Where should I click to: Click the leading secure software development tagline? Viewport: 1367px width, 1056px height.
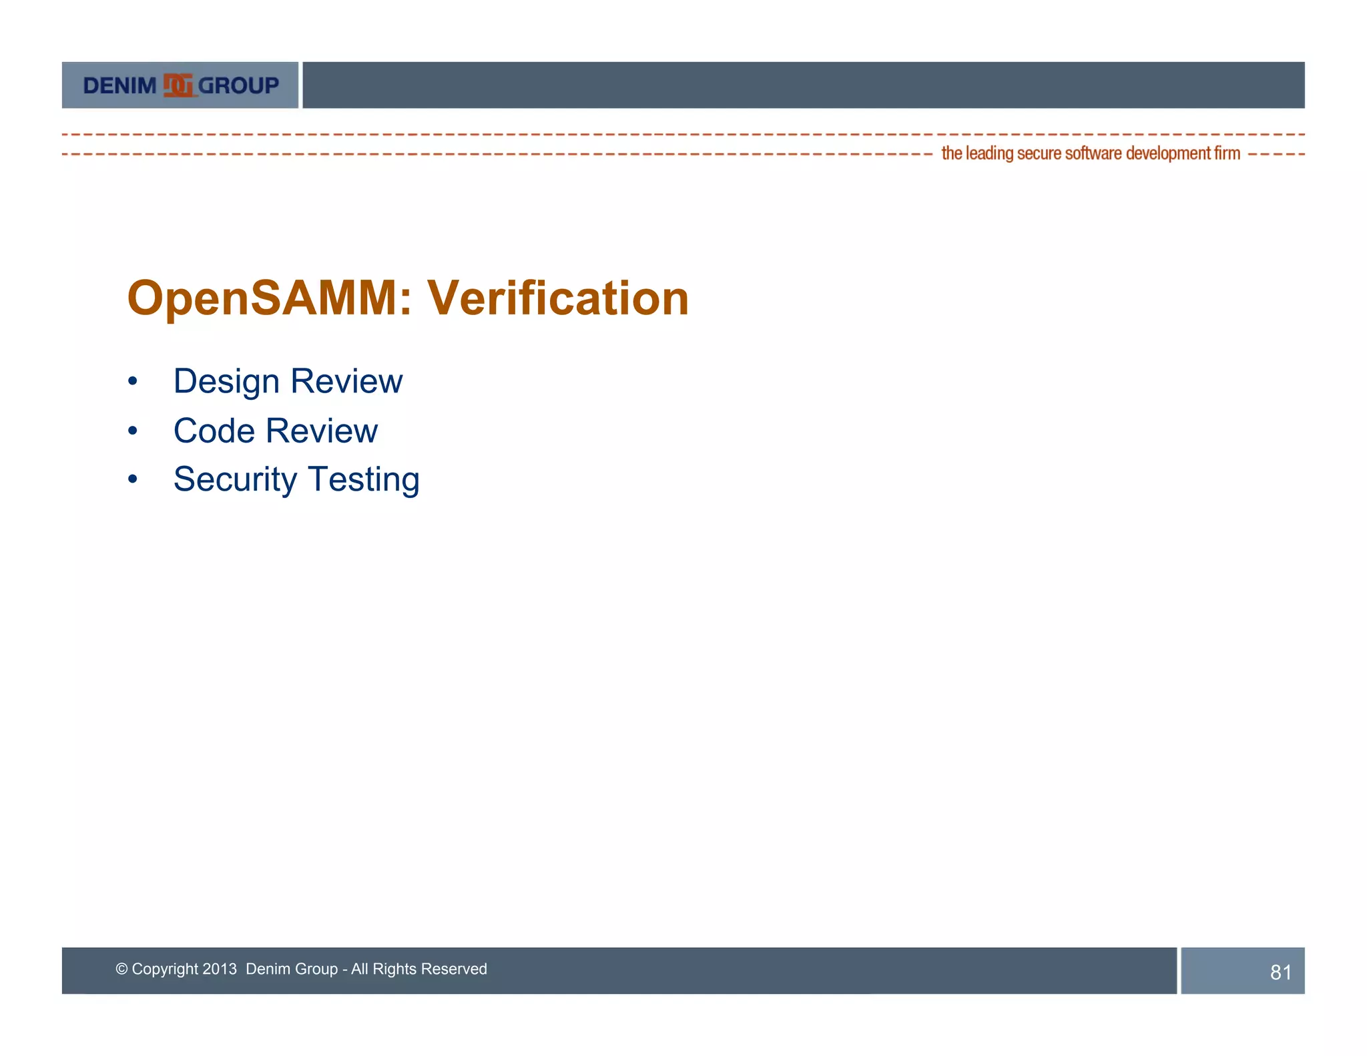tap(1090, 154)
